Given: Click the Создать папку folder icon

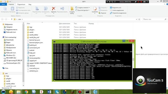Looking at the screenshot, I should click(72, 9).
